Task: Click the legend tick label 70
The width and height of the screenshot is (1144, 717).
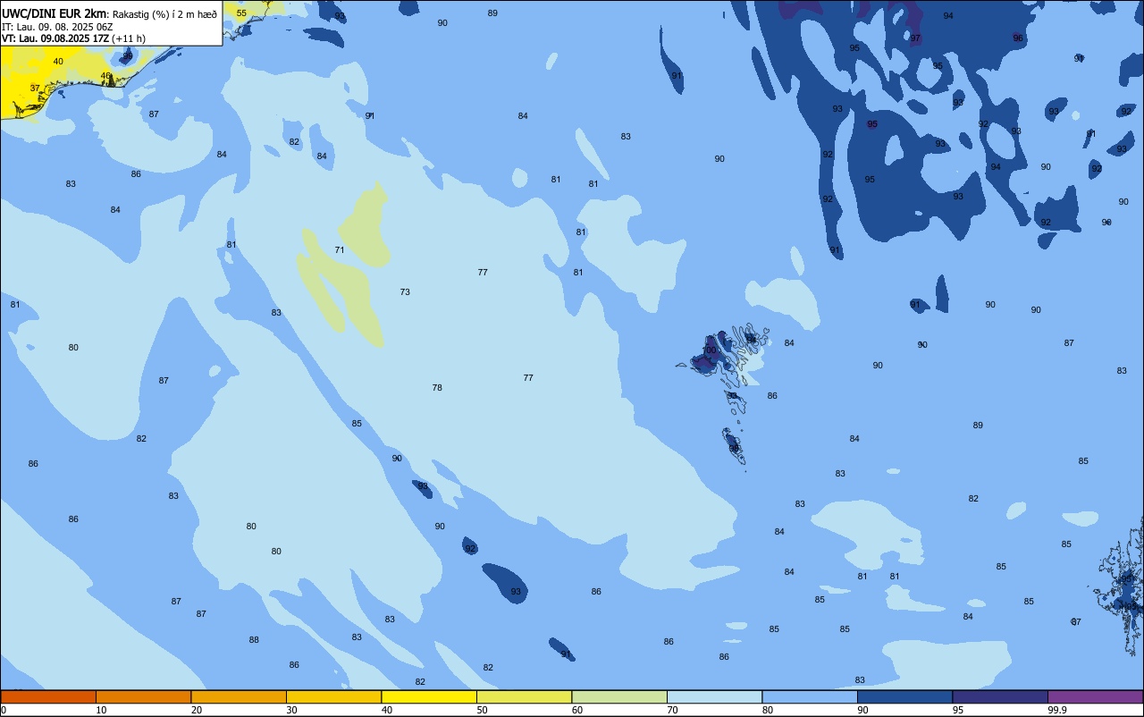Action: (672, 710)
